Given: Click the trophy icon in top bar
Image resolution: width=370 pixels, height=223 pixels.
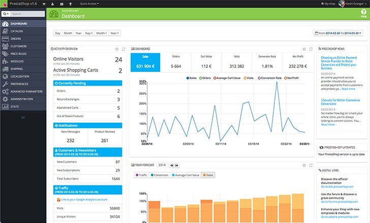Looking at the screenshot, I should tap(71, 4).
